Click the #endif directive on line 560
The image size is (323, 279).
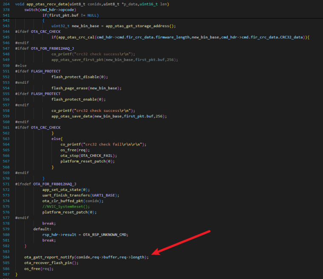pos(22,122)
